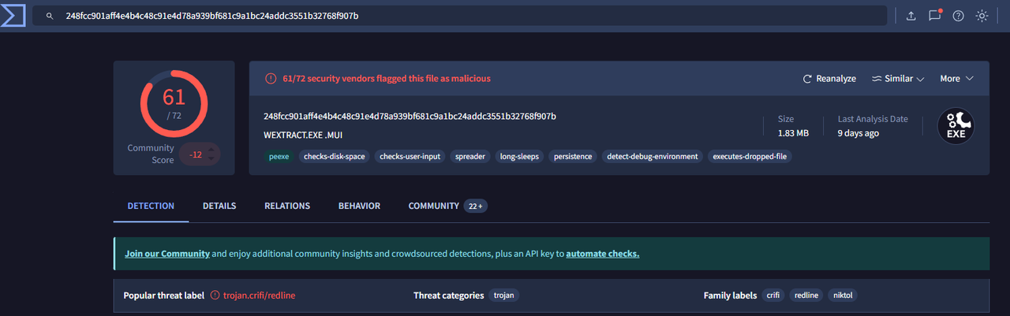Open the notifications chat icon
The width and height of the screenshot is (1010, 316).
(x=935, y=15)
